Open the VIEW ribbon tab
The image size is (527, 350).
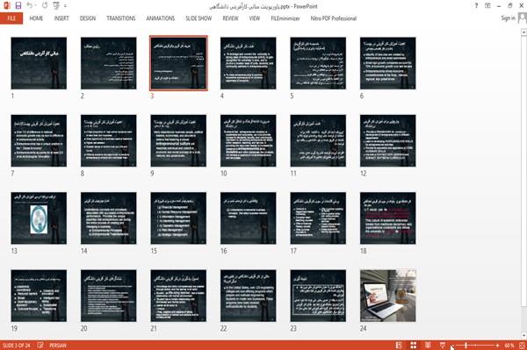(255, 18)
